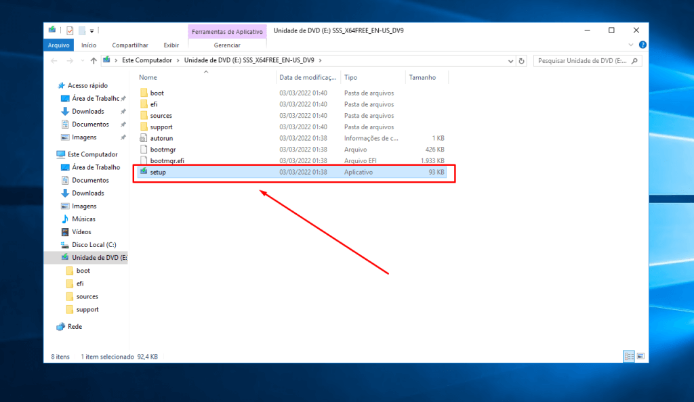Select the Ferramentas de Aplicativo contextual tab
694x402 pixels.
coord(227,32)
